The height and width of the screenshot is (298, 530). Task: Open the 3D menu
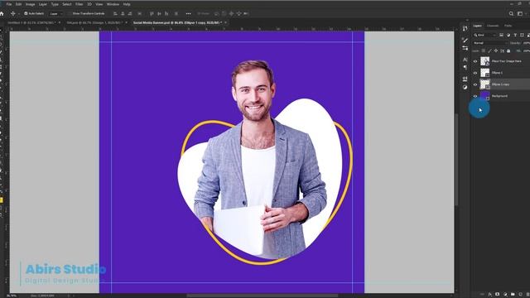point(89,4)
